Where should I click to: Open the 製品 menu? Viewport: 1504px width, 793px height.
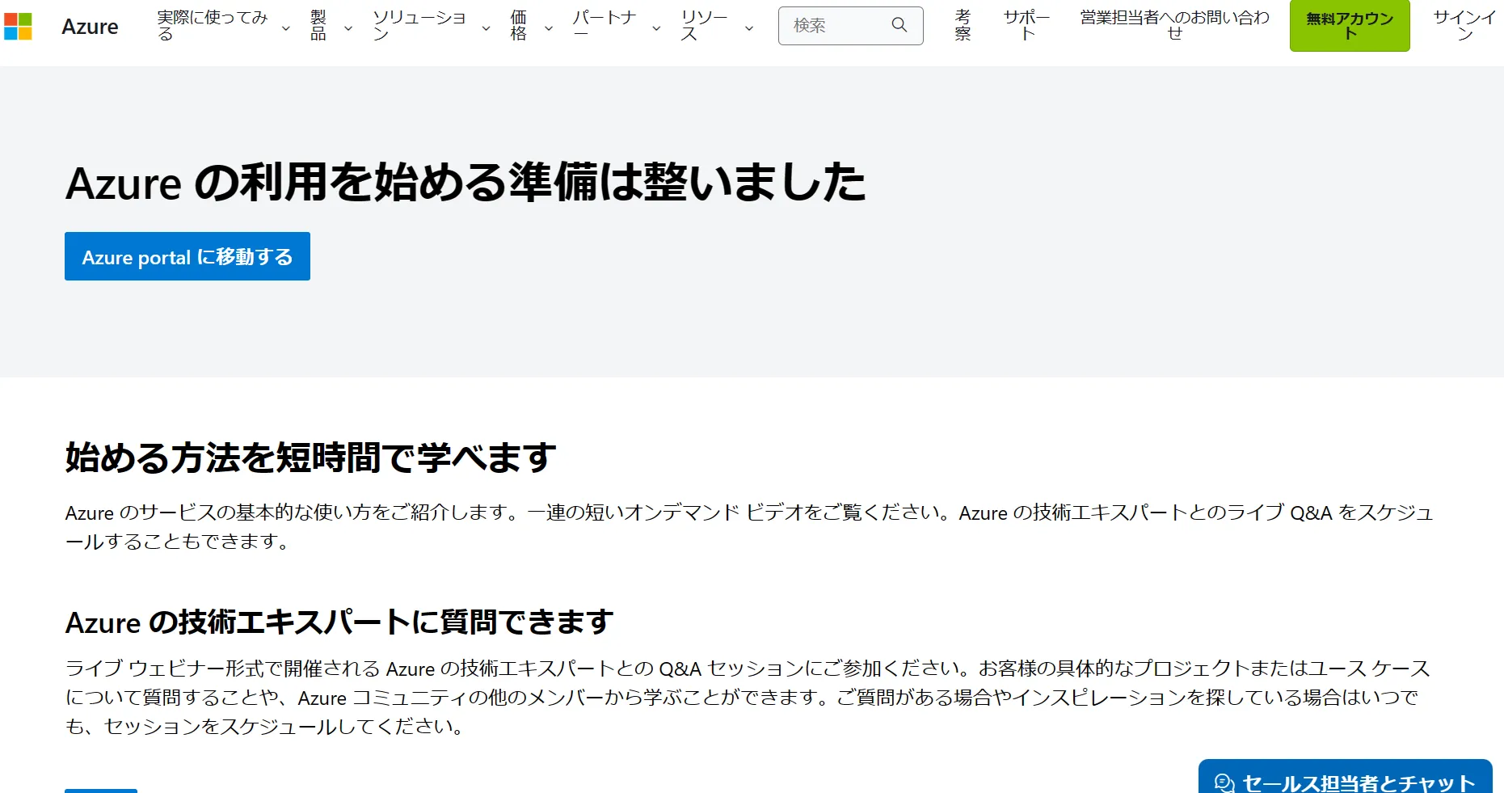click(318, 26)
